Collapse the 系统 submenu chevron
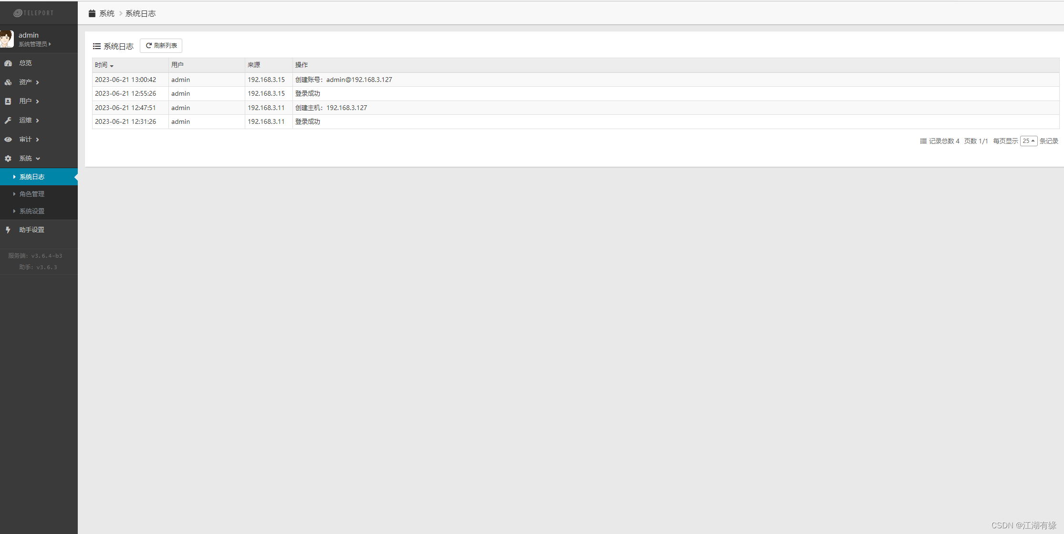This screenshot has height=534, width=1064. (x=38, y=159)
